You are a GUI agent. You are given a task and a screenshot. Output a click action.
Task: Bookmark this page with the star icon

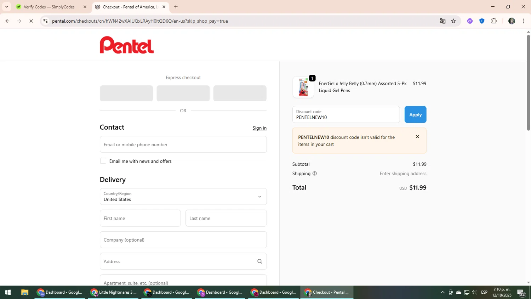tap(453, 21)
